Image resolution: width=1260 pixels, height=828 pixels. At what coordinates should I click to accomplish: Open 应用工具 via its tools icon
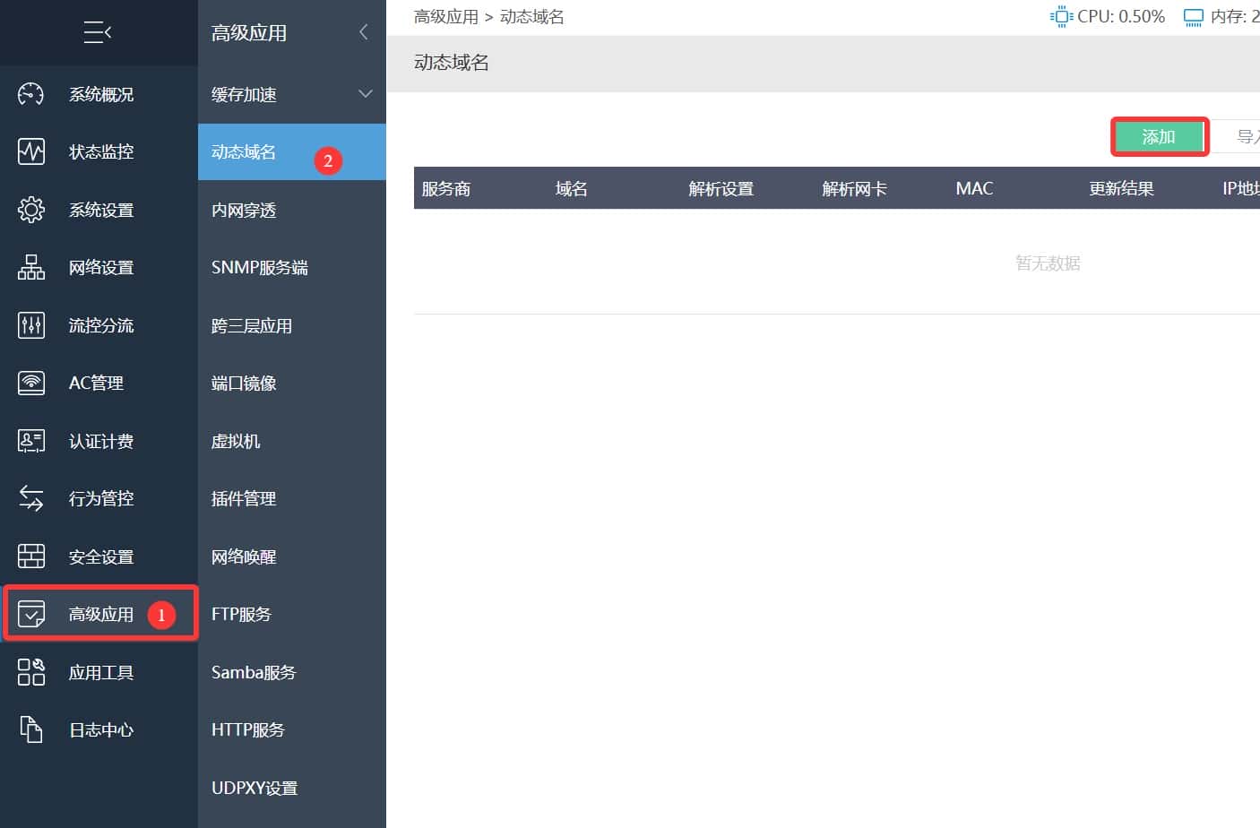point(30,672)
